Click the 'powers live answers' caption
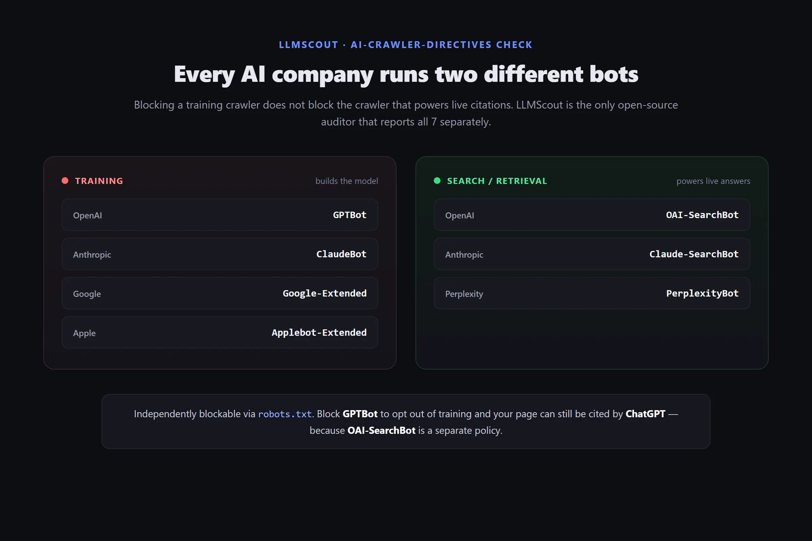The image size is (812, 541). (x=713, y=181)
